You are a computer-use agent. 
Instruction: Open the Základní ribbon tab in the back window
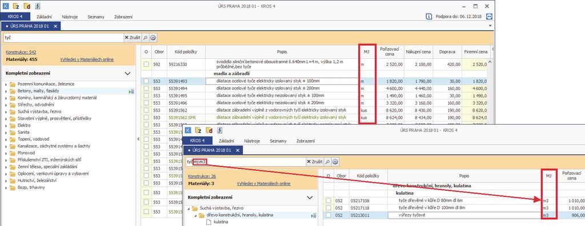coord(45,17)
